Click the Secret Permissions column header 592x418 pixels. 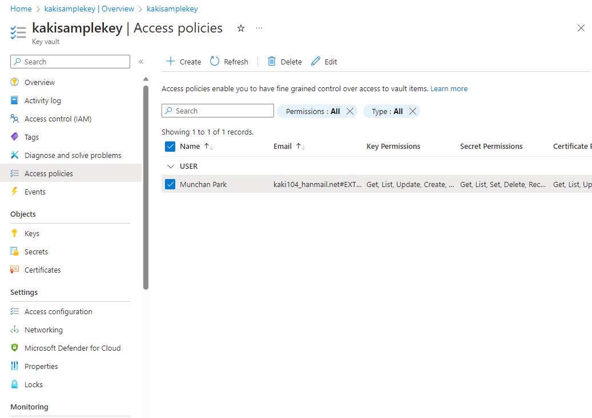pyautogui.click(x=491, y=147)
